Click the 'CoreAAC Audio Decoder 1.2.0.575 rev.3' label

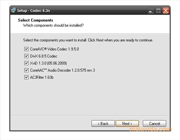pos(62,70)
